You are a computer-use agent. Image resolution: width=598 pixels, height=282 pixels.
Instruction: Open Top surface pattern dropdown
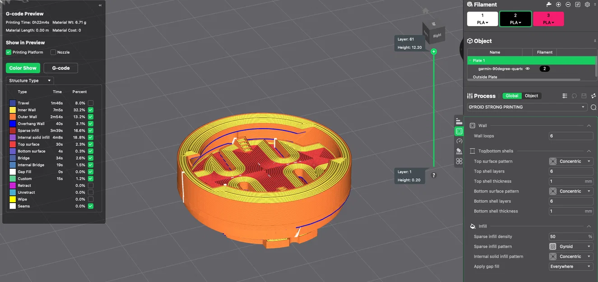pos(571,161)
